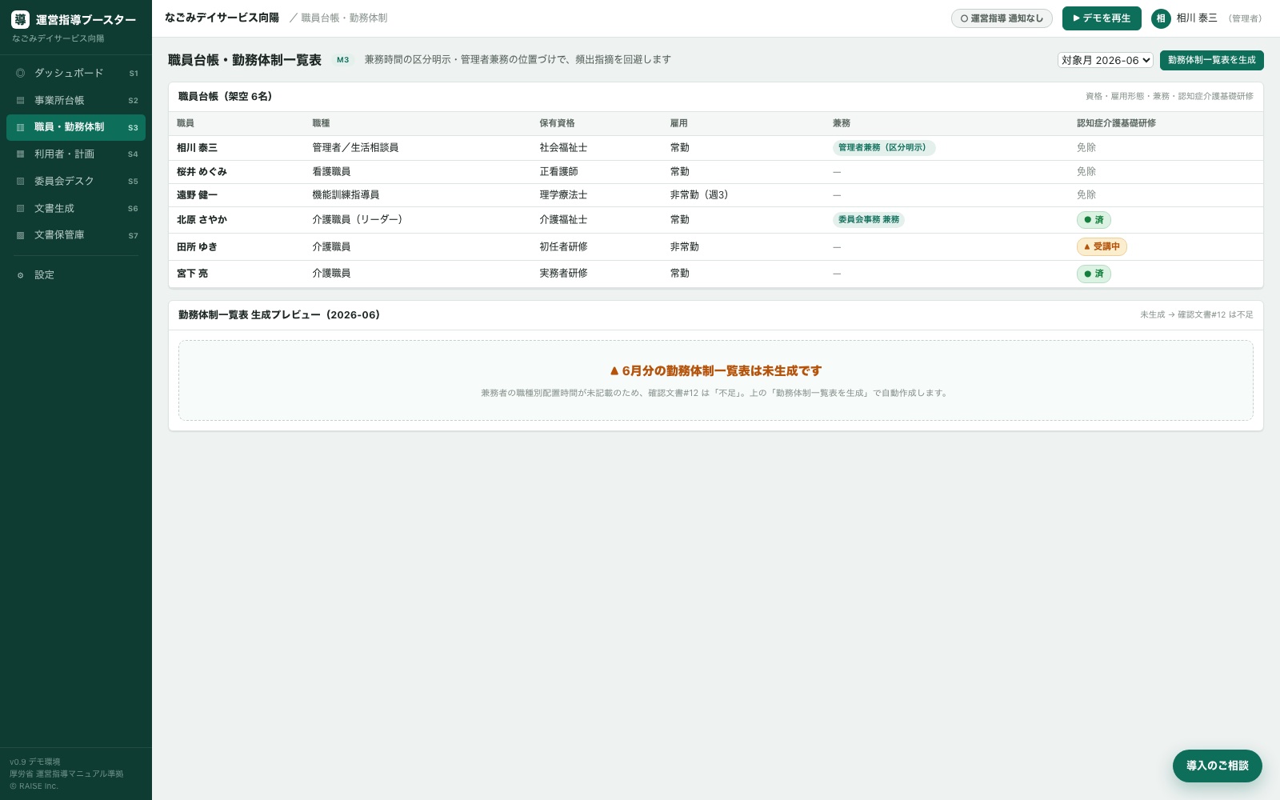Click 管理者／生活相談員 cell

pos(355,148)
